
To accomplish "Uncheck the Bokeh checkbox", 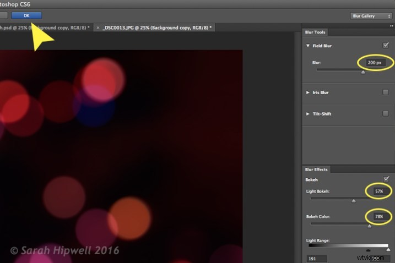I will [x=386, y=179].
